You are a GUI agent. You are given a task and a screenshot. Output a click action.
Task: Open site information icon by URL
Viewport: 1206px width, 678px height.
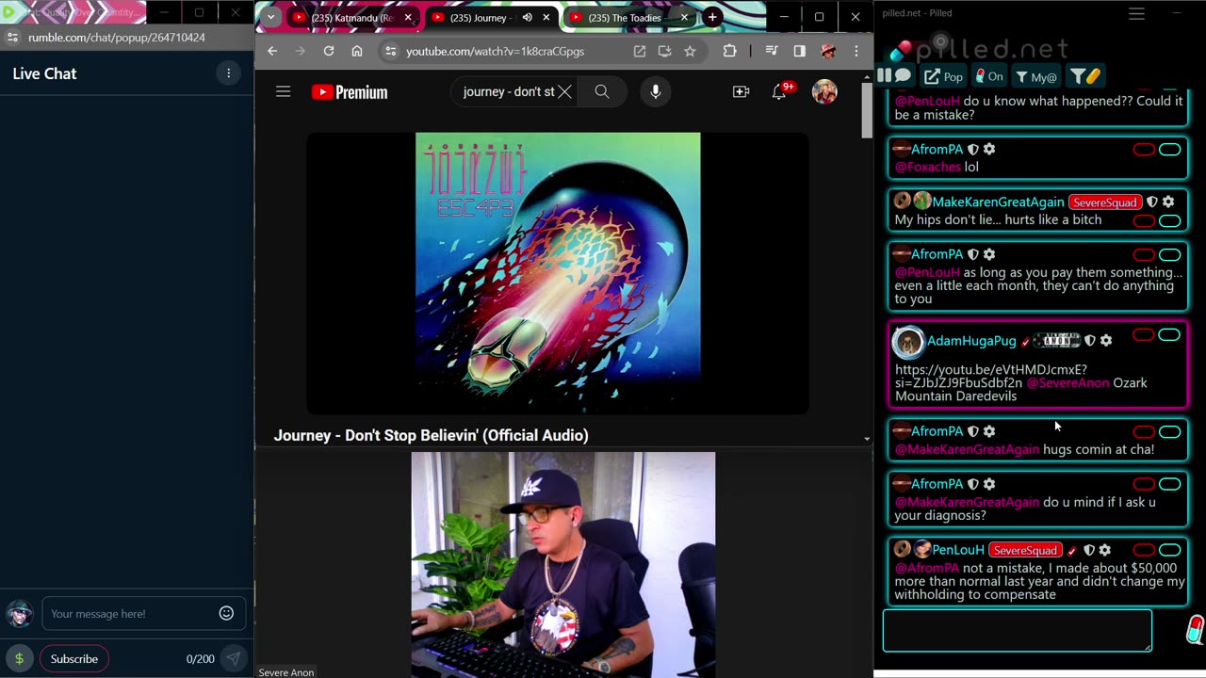pyautogui.click(x=391, y=51)
